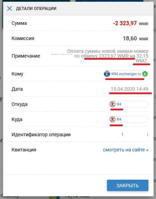The image size is (156, 199).
Task: Open the WM.exchanger.ru recipient link
Action: click(x=126, y=74)
